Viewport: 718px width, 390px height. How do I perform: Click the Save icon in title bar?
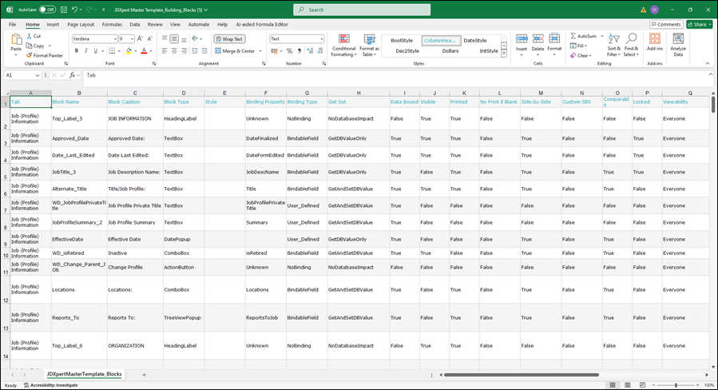coord(64,10)
